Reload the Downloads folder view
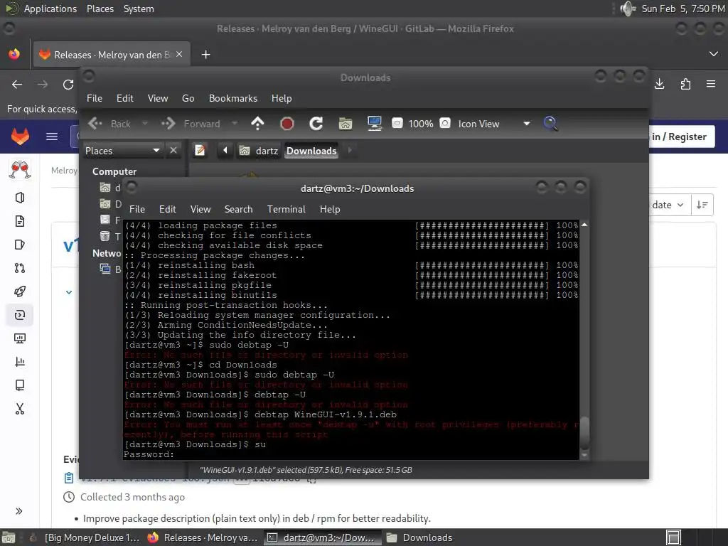This screenshot has width=728, height=546. (x=316, y=124)
